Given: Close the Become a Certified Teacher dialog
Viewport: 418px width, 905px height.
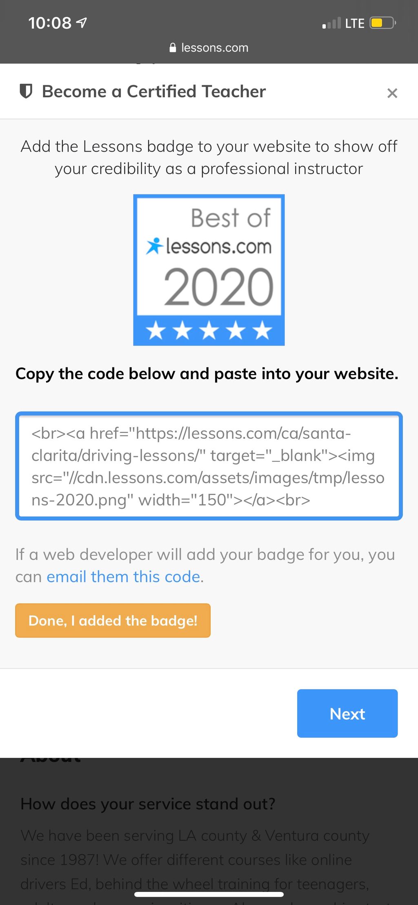Looking at the screenshot, I should (392, 93).
